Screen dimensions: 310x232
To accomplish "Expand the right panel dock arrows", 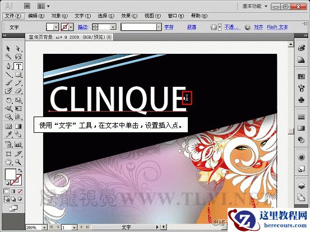I will pyautogui.click(x=306, y=35).
